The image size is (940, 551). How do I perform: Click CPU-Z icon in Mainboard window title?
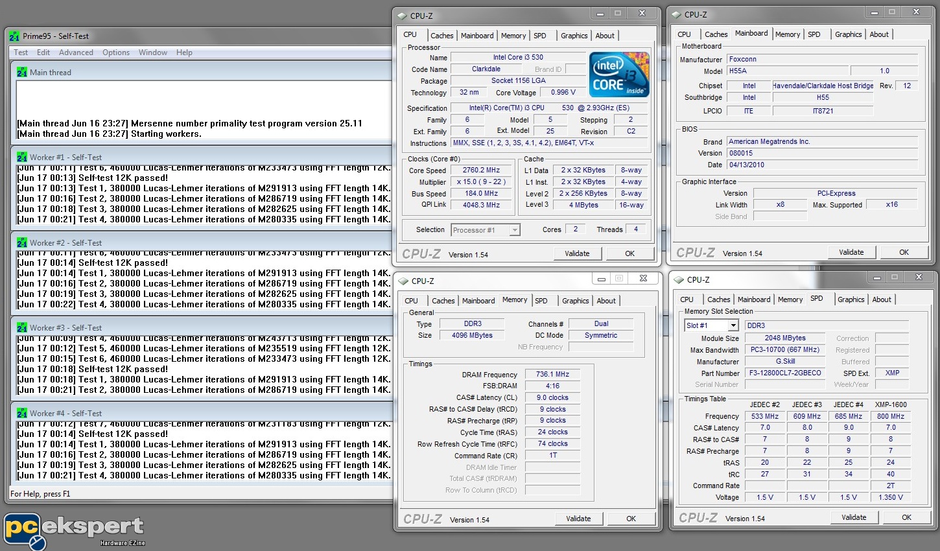[677, 14]
